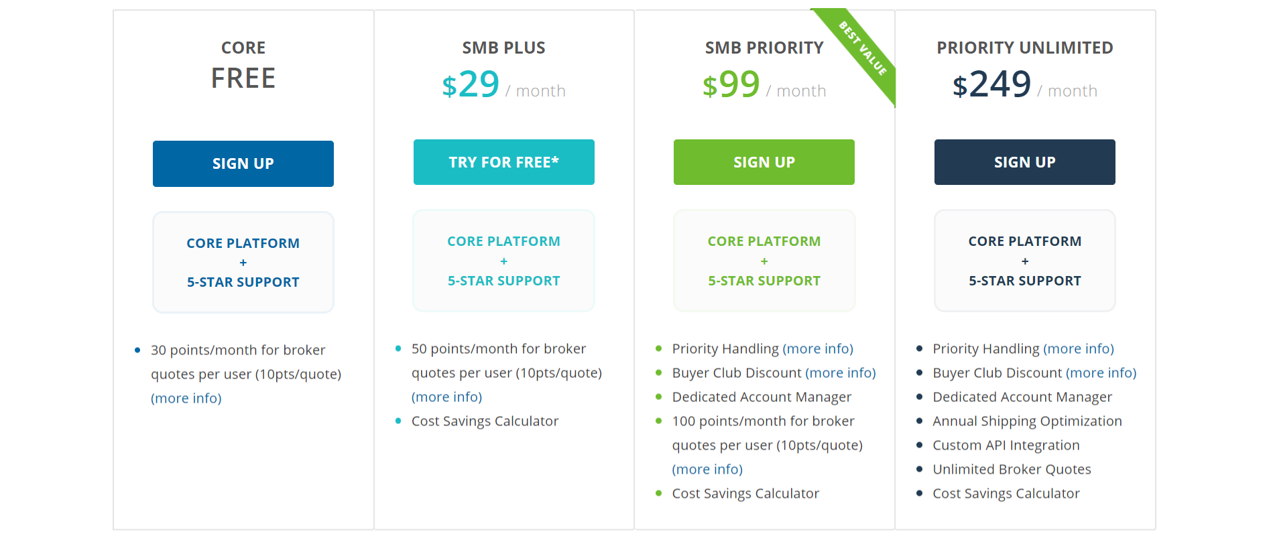1269x538 pixels.
Task: Open Priority Handling more info in SMB Priority
Action: tap(817, 348)
